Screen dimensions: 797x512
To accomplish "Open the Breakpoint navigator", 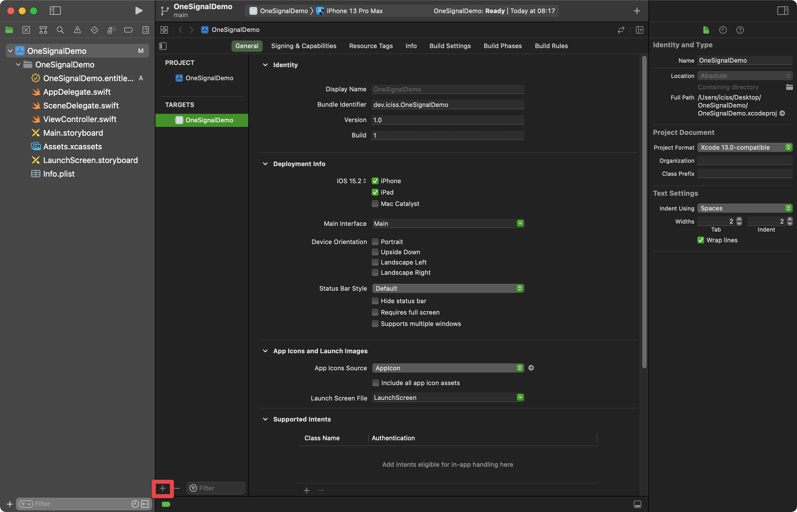I will point(128,30).
